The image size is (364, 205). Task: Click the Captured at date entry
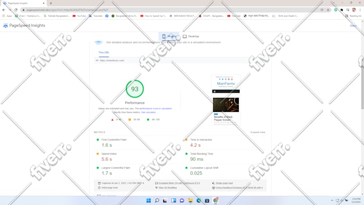click(121, 183)
